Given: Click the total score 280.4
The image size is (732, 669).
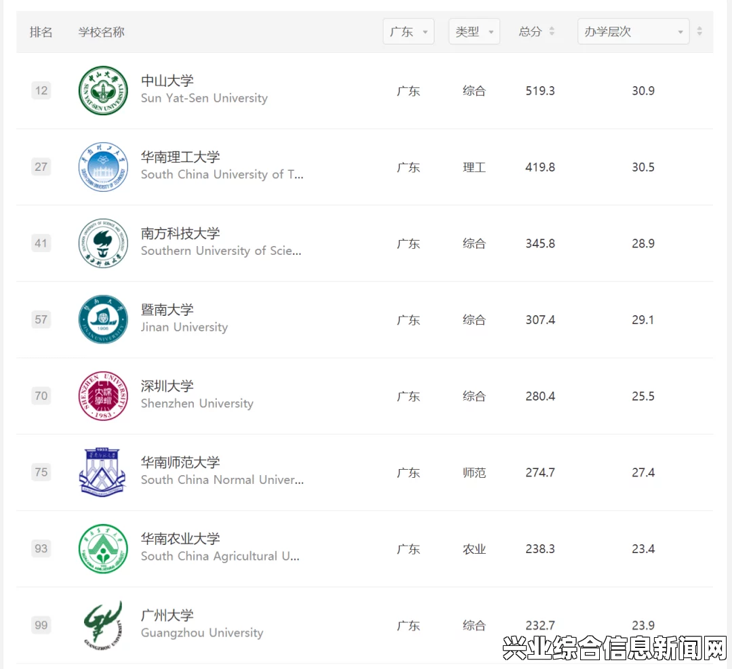Looking at the screenshot, I should (x=540, y=396).
